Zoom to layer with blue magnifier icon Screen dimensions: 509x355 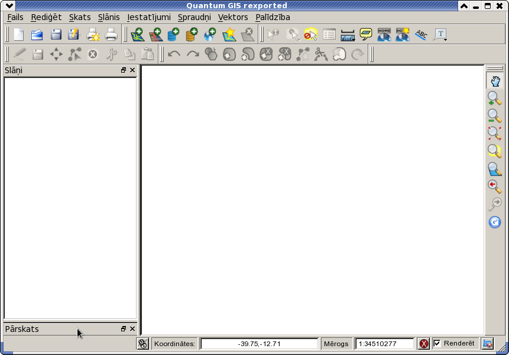click(x=495, y=169)
